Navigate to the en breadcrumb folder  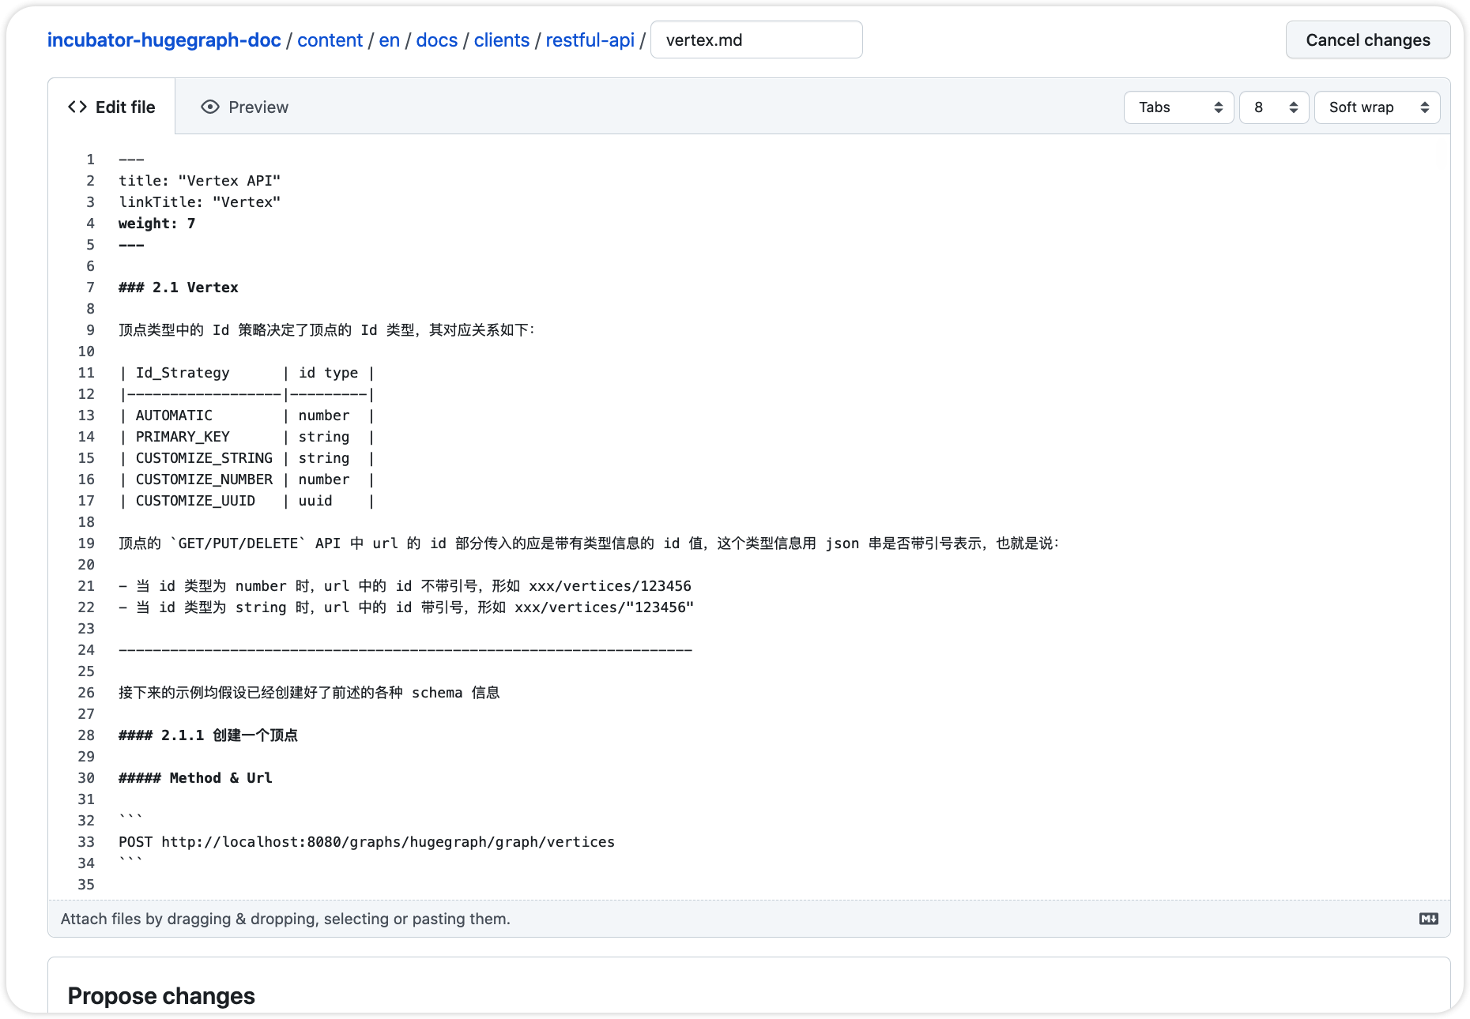click(x=390, y=39)
